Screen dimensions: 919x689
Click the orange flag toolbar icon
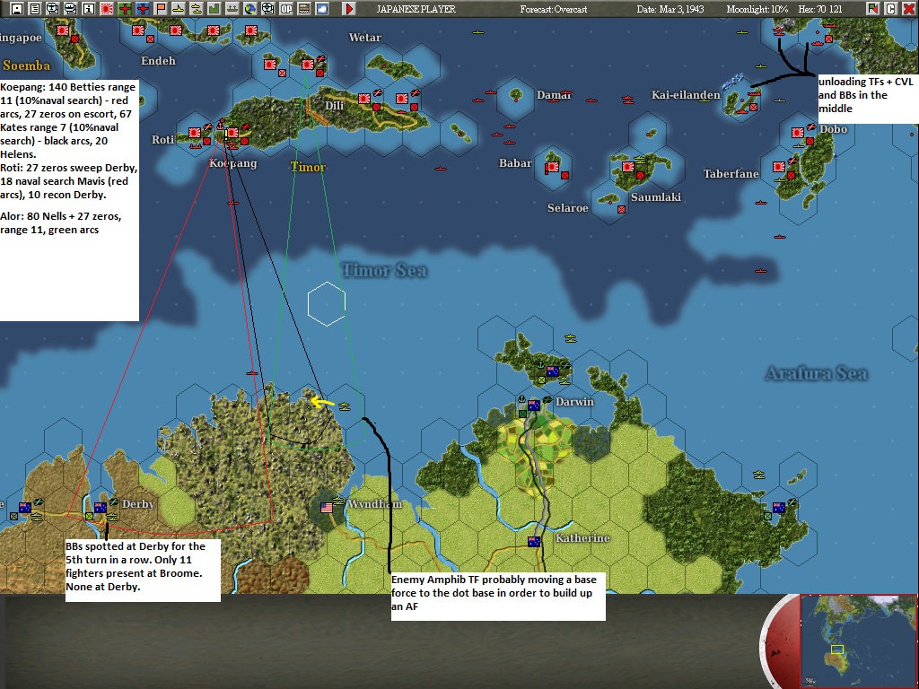coord(161,9)
